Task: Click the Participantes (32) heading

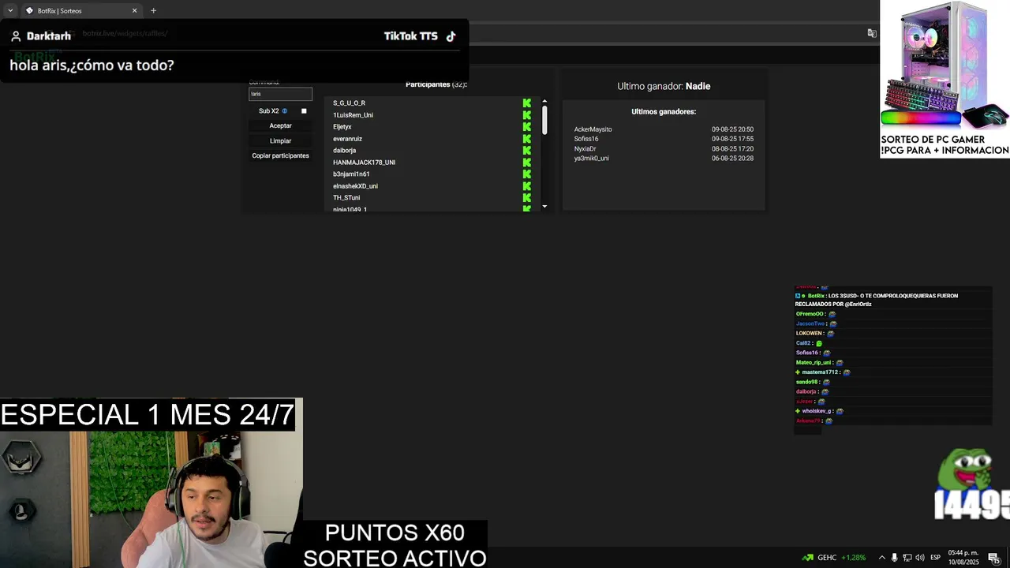Action: pos(436,84)
